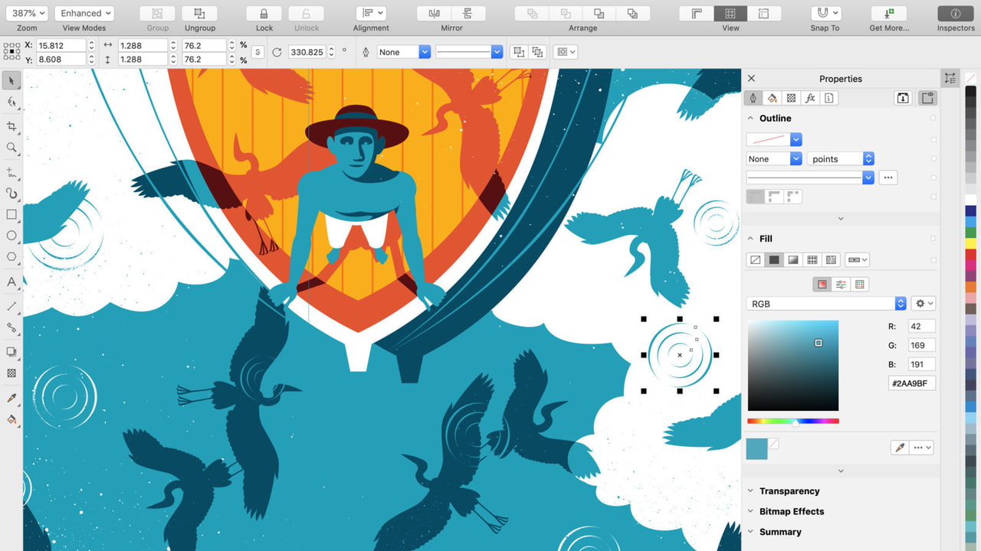Pick the eyedropper in Fill section
Viewport: 981px width, 551px height.
[901, 448]
